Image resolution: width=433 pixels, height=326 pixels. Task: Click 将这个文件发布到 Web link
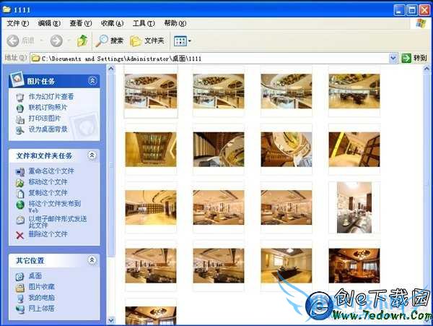[x=55, y=206]
